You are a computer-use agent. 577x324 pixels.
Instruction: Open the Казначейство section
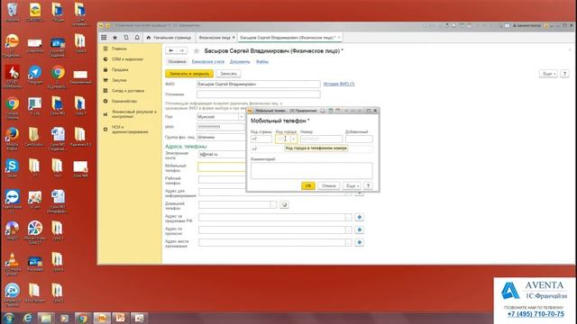coord(124,101)
